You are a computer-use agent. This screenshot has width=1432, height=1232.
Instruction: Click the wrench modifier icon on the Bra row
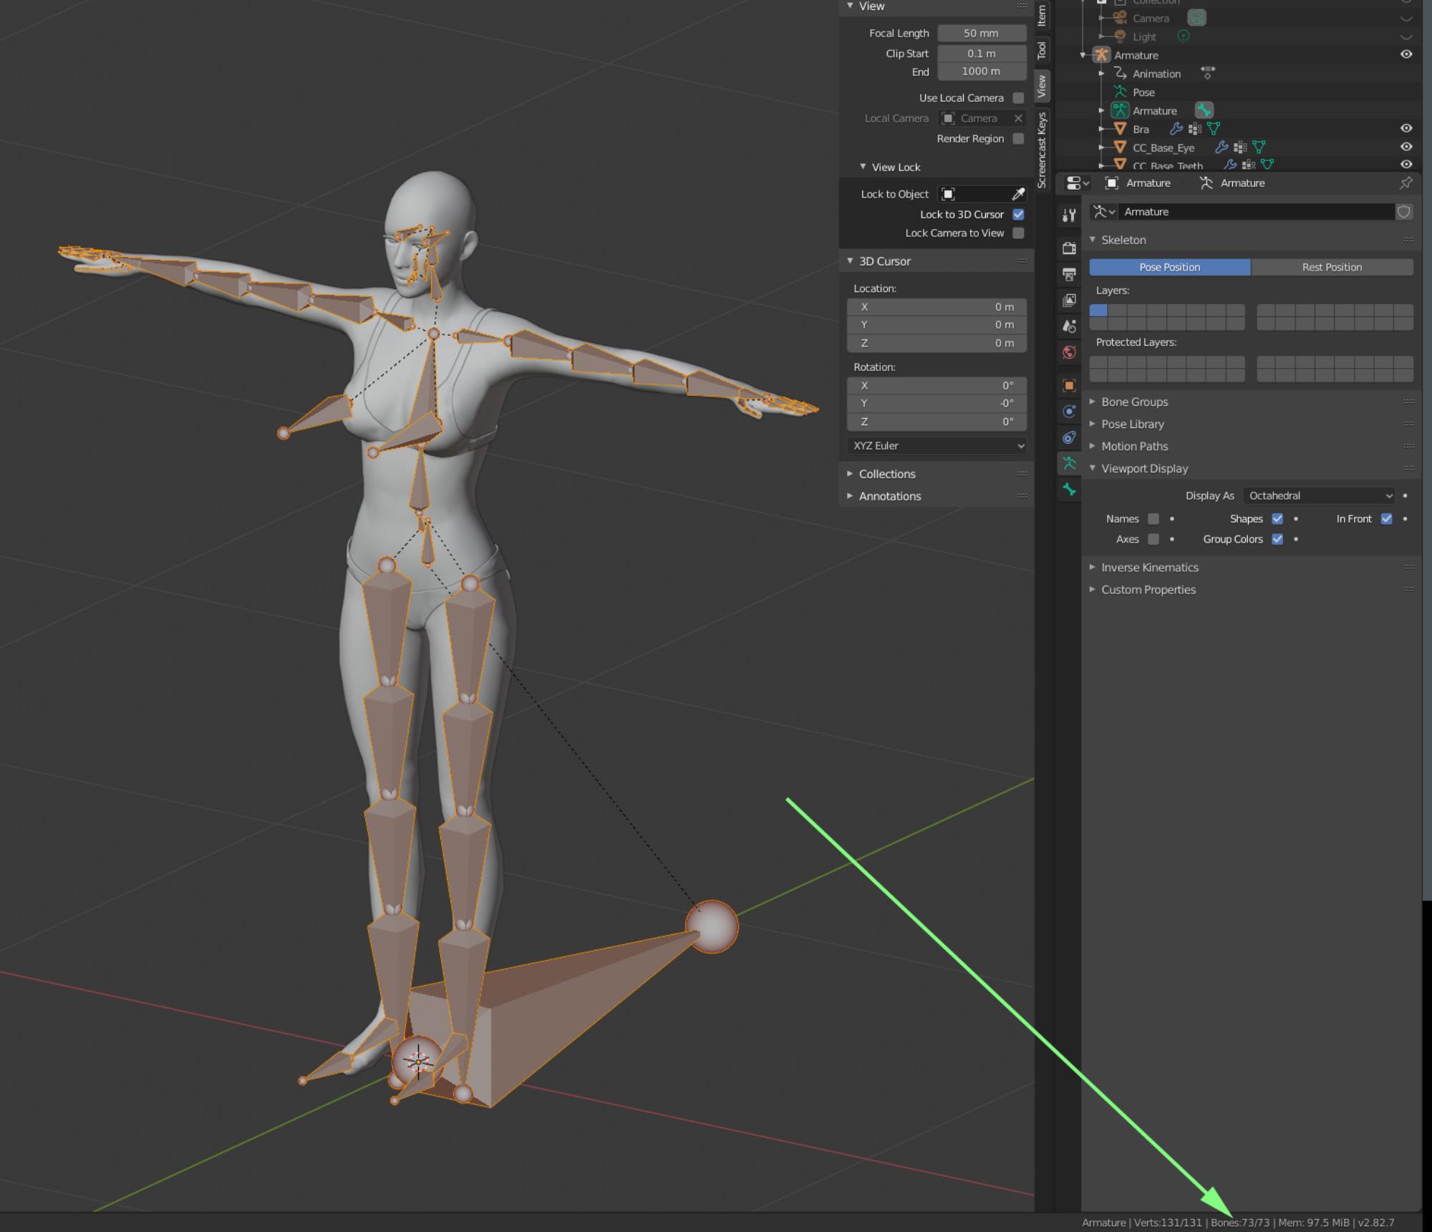click(x=1176, y=129)
